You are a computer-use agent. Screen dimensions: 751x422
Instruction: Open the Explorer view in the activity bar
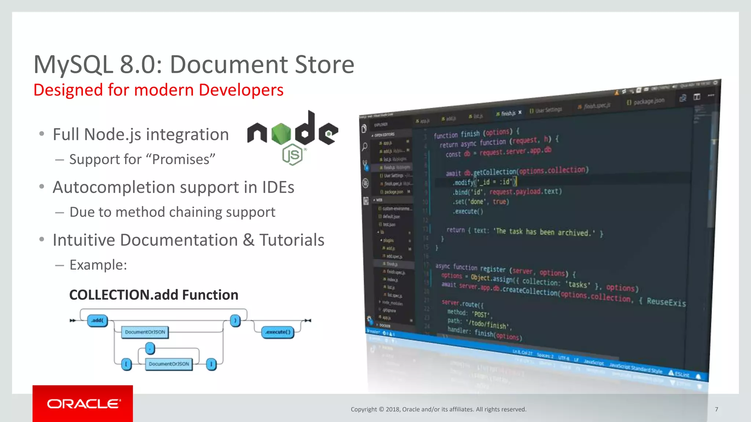pos(364,129)
